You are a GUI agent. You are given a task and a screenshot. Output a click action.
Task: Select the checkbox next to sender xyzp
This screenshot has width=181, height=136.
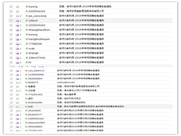[11, 48]
